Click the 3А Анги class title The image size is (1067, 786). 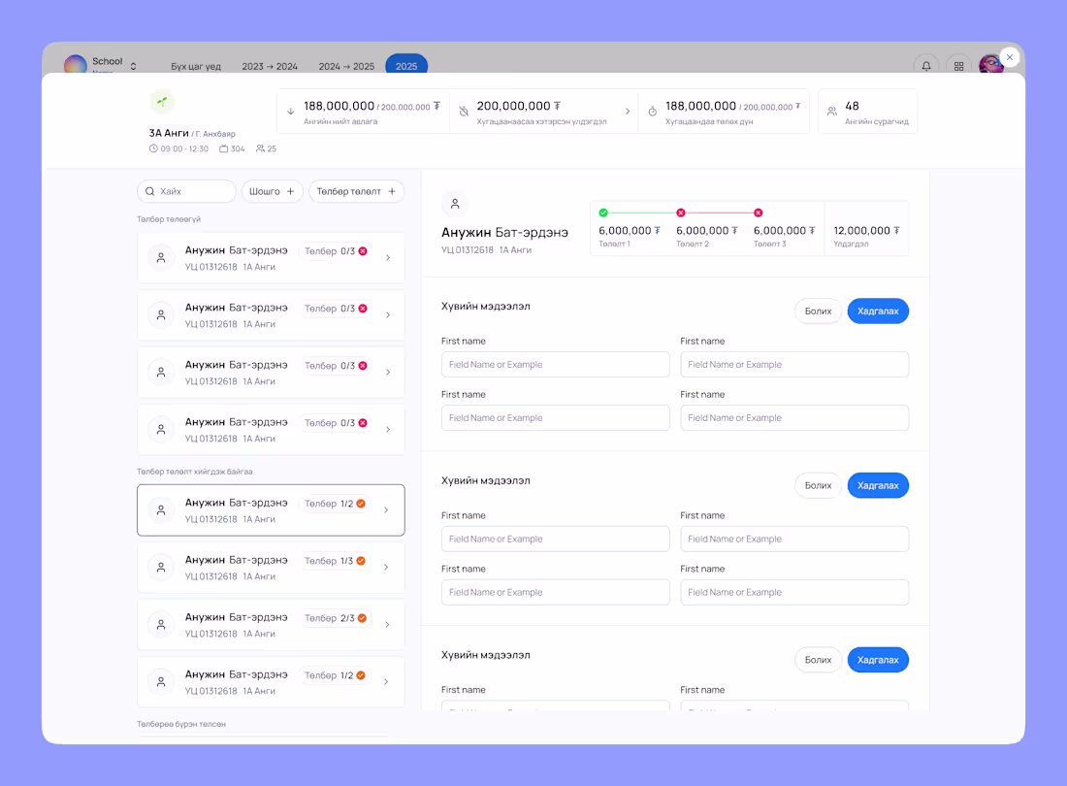[x=169, y=133]
